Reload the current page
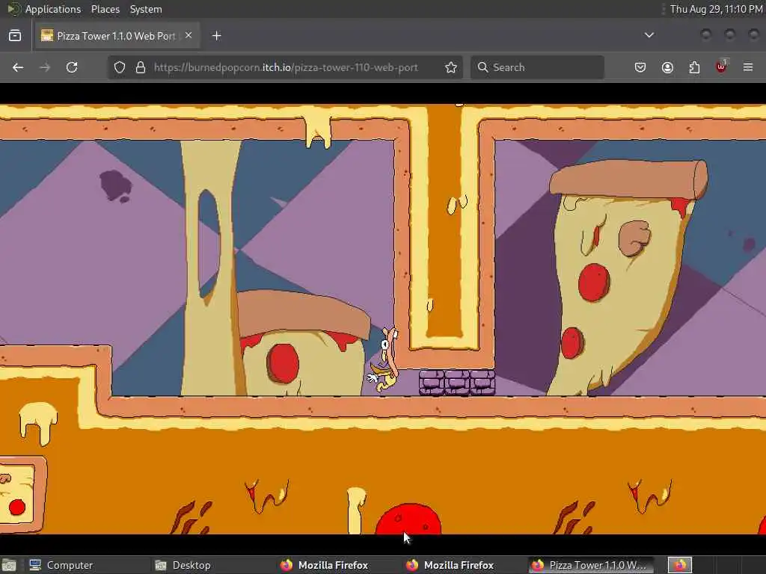 click(x=72, y=67)
